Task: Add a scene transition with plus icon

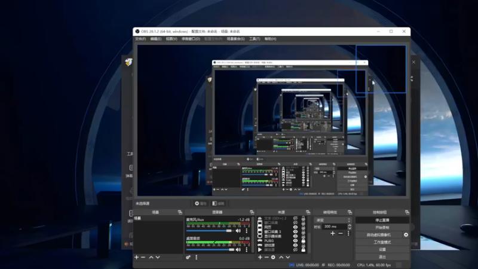Action: pos(333,233)
